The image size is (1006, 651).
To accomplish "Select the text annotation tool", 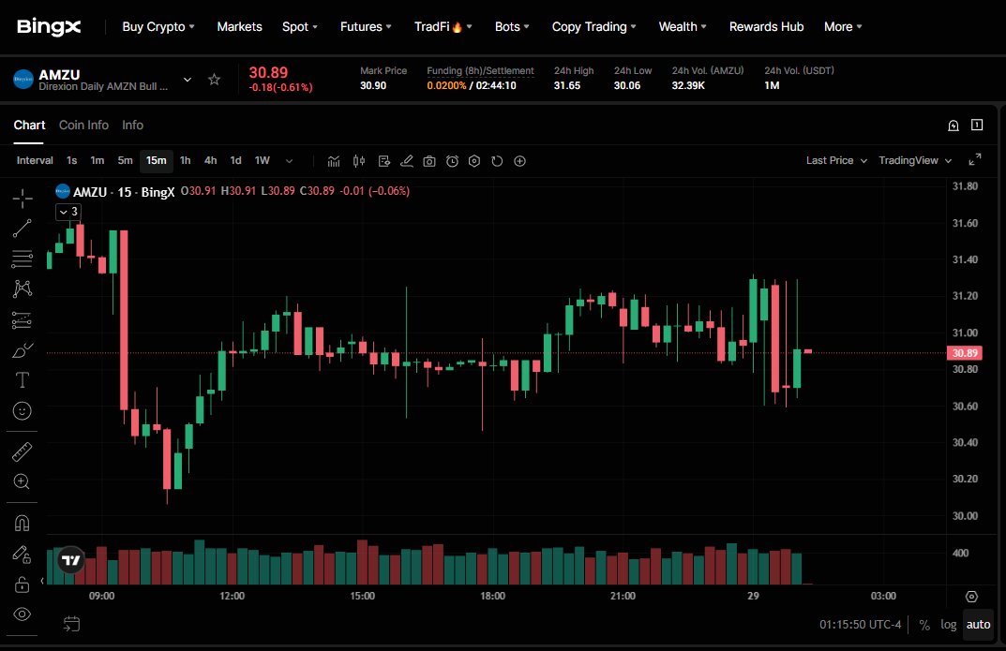I will pyautogui.click(x=23, y=380).
